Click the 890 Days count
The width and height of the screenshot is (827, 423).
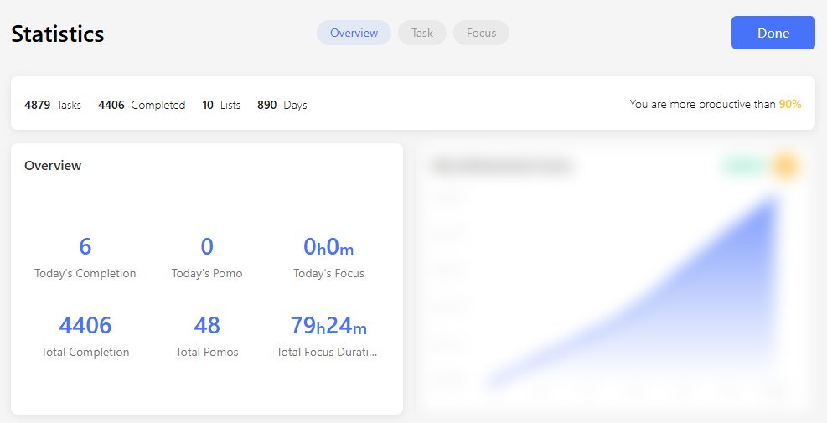click(x=282, y=105)
